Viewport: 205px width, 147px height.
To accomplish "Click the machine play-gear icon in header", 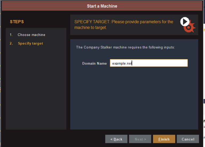I will [x=188, y=24].
